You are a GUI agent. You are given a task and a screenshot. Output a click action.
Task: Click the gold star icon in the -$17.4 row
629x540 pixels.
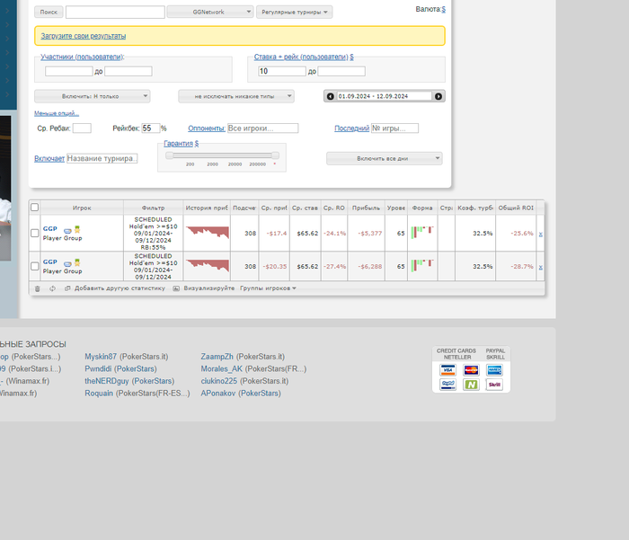tap(77, 229)
